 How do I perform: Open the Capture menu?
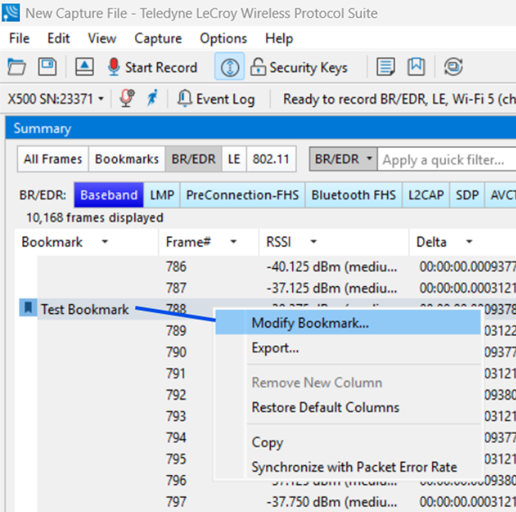click(x=158, y=39)
